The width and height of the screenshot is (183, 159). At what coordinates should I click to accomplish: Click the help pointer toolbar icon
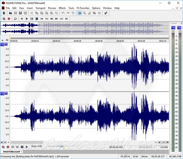coord(106,13)
